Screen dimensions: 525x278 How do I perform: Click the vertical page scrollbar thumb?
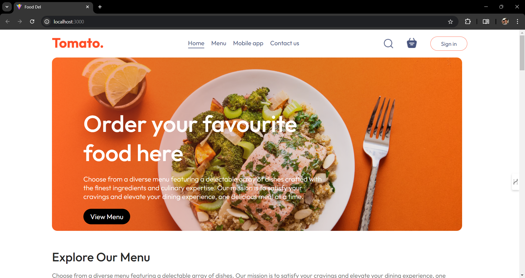pos(522,53)
